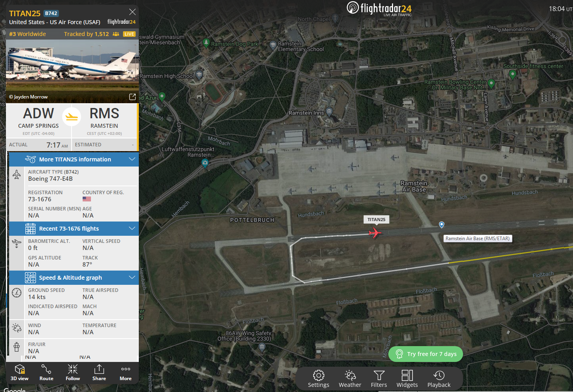The image size is (573, 392).
Task: Click the Luftwaffenstützpunkt camera marker
Action: tap(205, 163)
